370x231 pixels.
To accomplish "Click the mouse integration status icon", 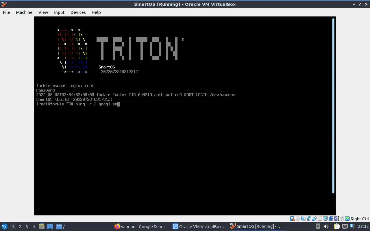I will coord(342,219).
